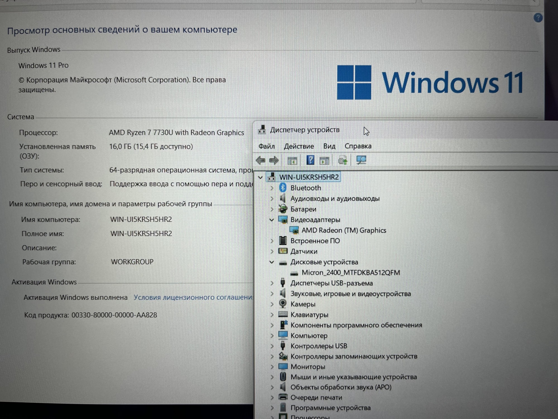Screen dimensions: 558x419
Task: Click the Show/Hide Console Tree toolbar icon
Action: coord(292,161)
